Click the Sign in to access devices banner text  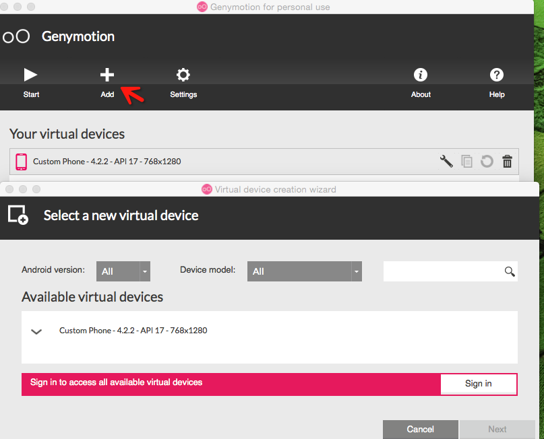point(116,382)
